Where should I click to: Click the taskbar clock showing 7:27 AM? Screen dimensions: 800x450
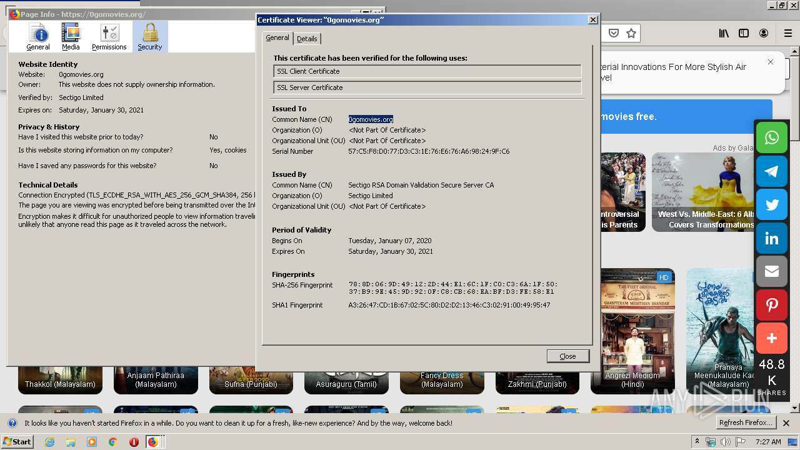click(x=768, y=442)
